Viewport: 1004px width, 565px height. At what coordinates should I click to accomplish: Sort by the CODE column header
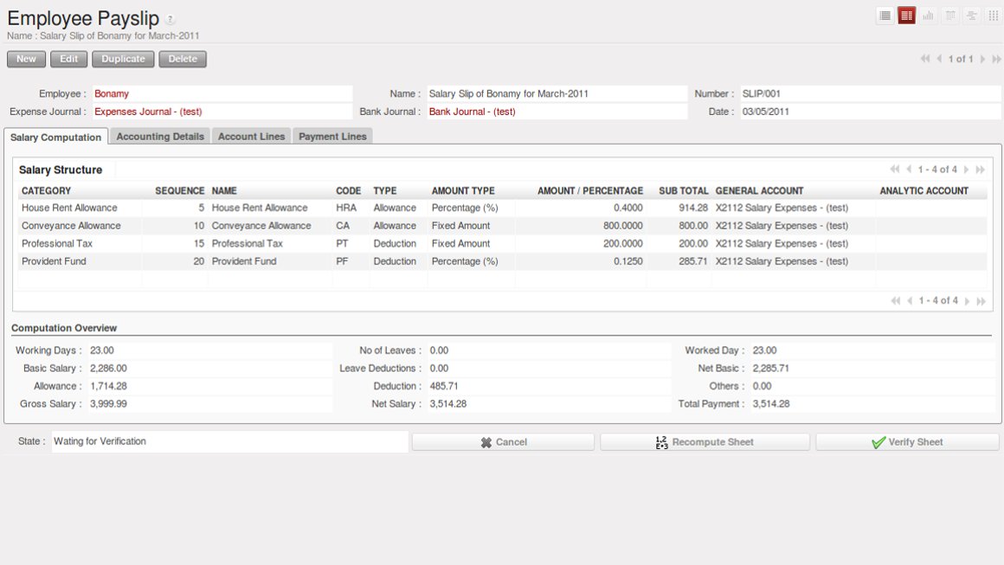[x=348, y=190]
